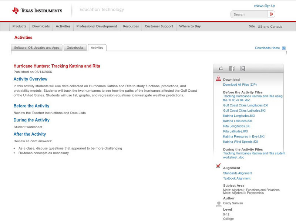Viewport: 296px width, 221px height.
Task: Click the Activity Overview heading
Action: click(x=30, y=79)
